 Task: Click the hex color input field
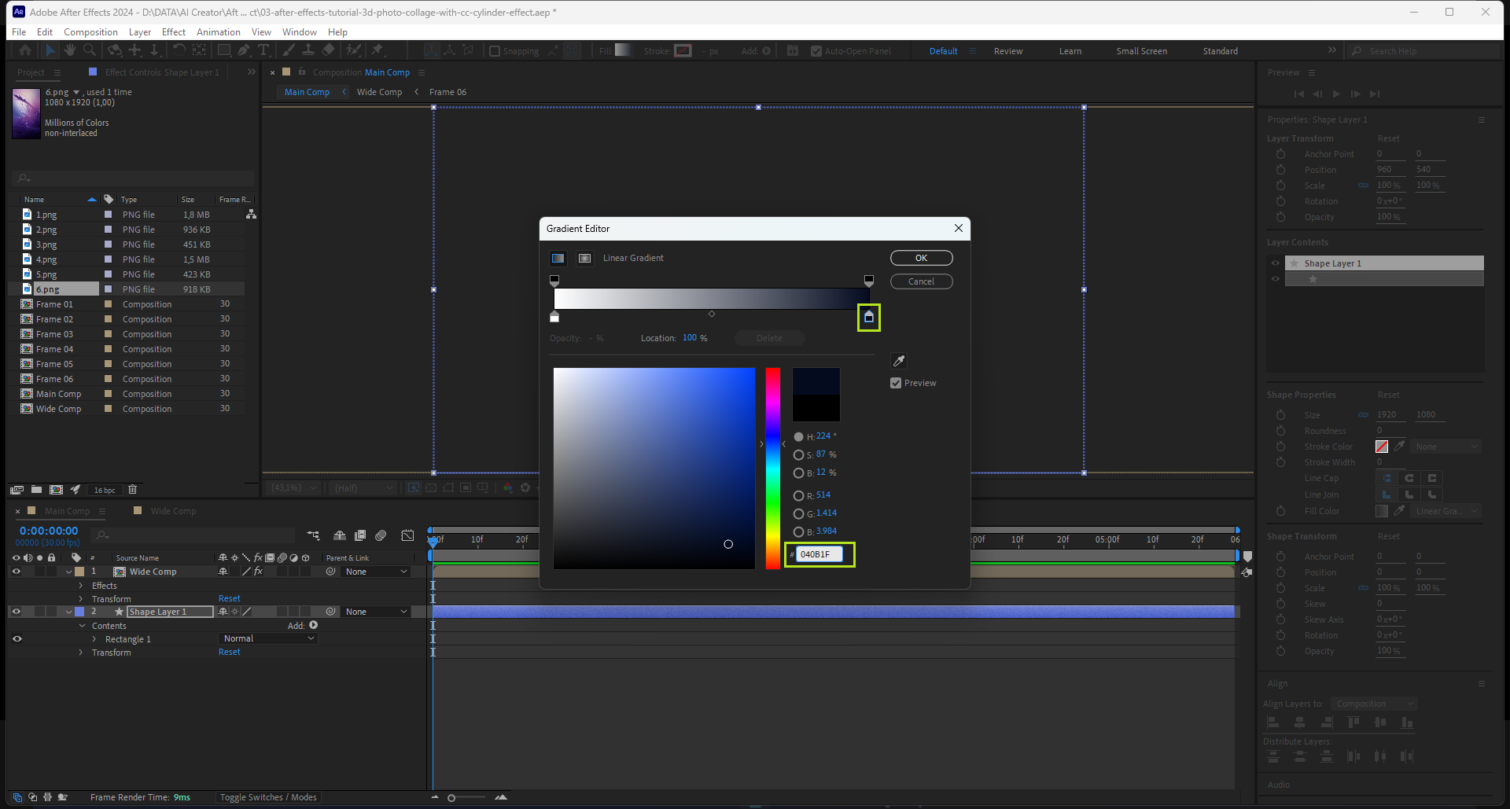pos(819,554)
